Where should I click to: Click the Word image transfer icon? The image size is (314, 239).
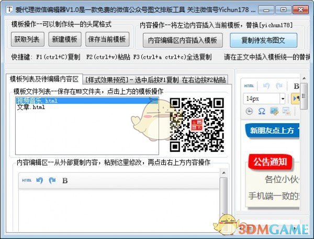[x=287, y=111]
